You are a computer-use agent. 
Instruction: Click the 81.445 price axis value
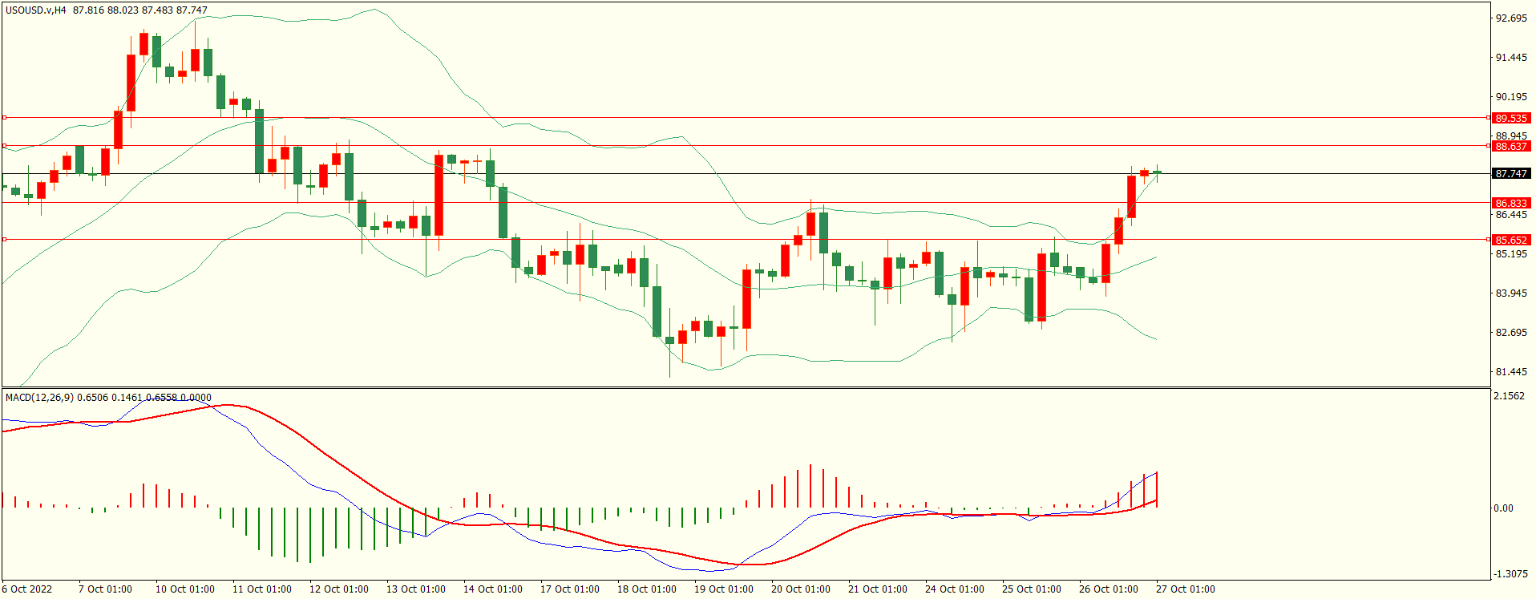pos(1511,372)
